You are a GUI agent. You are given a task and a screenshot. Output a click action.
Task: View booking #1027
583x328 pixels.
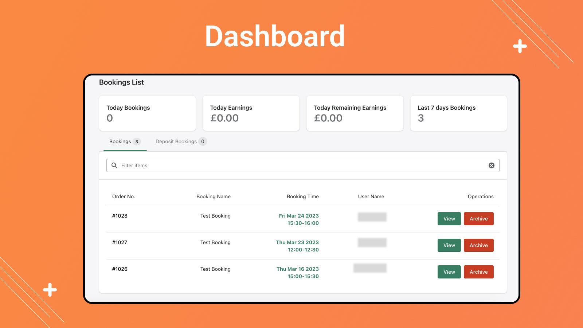[449, 245]
